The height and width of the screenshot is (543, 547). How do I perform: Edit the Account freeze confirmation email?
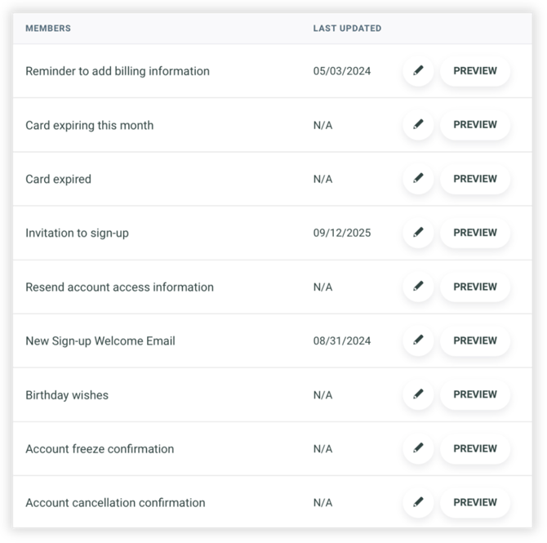click(418, 448)
